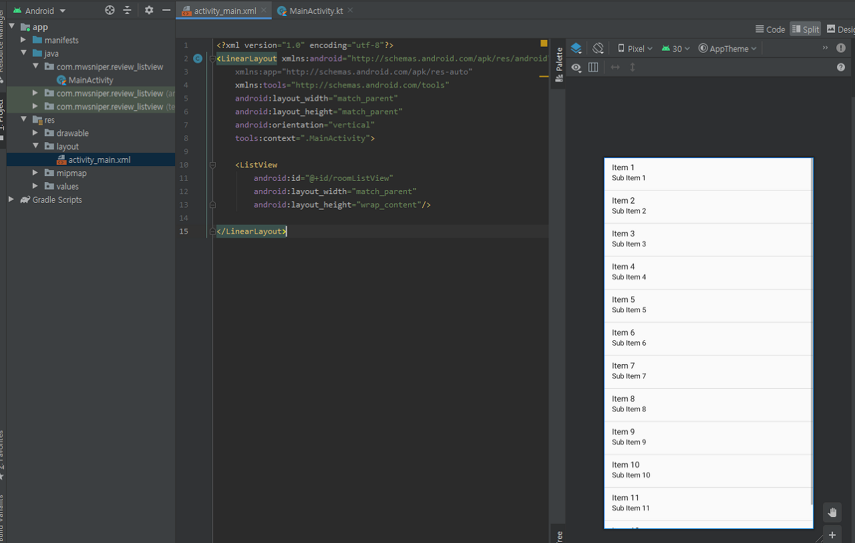Open the AppTheme dropdown
Viewport: 855px width, 543px height.
pyautogui.click(x=728, y=49)
